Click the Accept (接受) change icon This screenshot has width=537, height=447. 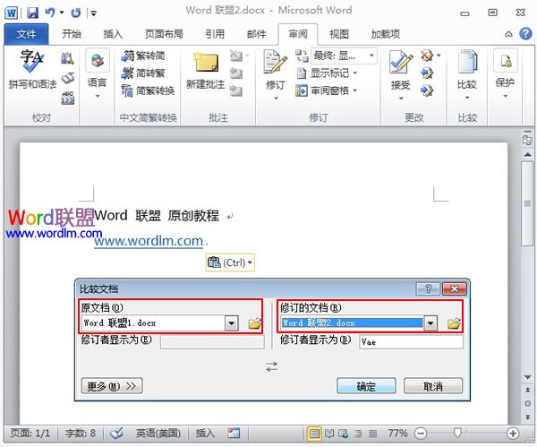[x=400, y=62]
